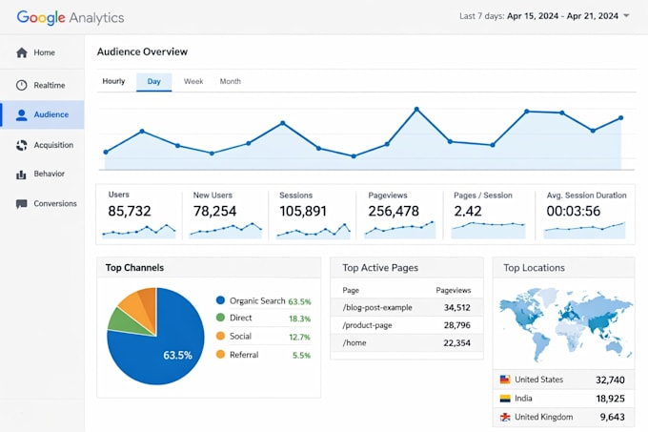Open the /blog-post-example page row
648x432 pixels.
tap(407, 308)
